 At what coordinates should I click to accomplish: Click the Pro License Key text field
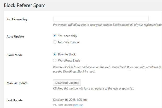point(101,19)
